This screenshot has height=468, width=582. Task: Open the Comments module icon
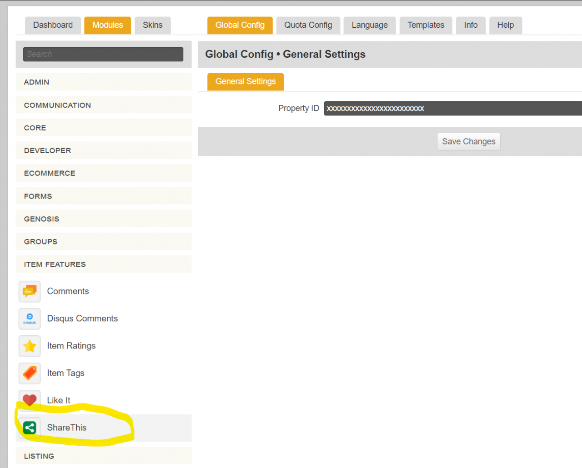coord(30,291)
